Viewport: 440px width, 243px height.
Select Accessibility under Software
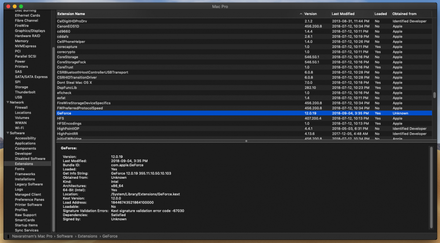pyautogui.click(x=25, y=138)
